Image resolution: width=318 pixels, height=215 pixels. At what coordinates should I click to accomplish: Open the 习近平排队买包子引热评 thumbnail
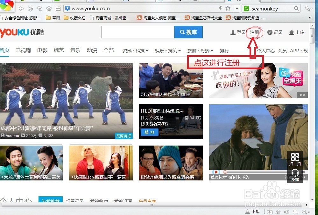tap(171, 81)
